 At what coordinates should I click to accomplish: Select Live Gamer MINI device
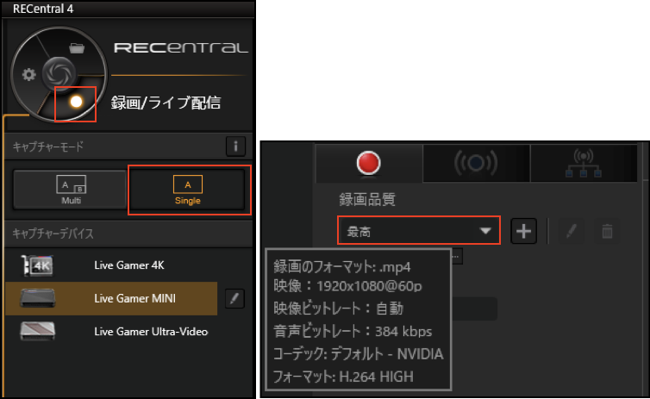111,298
